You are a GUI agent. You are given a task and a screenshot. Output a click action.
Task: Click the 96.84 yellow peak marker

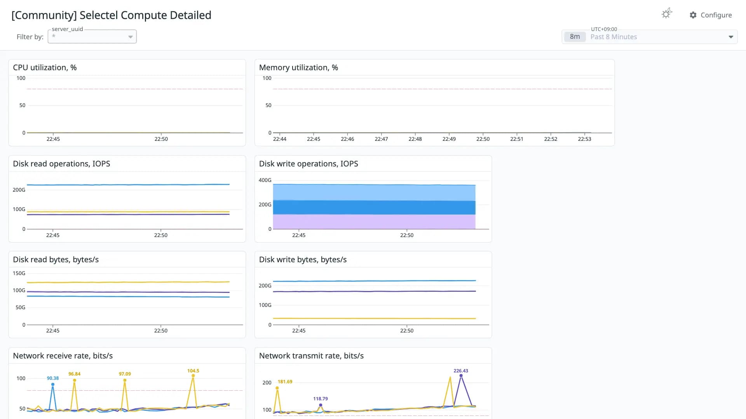[75, 380]
